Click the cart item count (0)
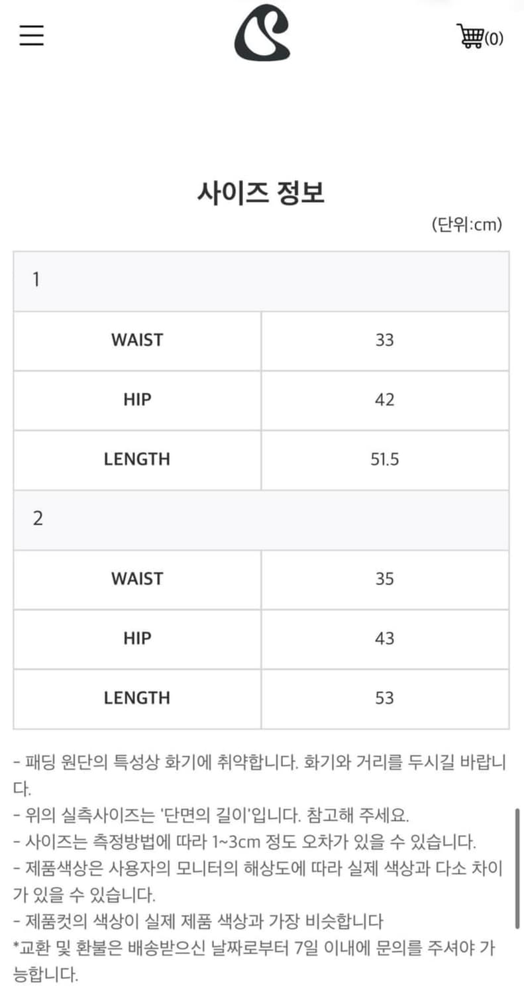The width and height of the screenshot is (524, 994). click(494, 38)
